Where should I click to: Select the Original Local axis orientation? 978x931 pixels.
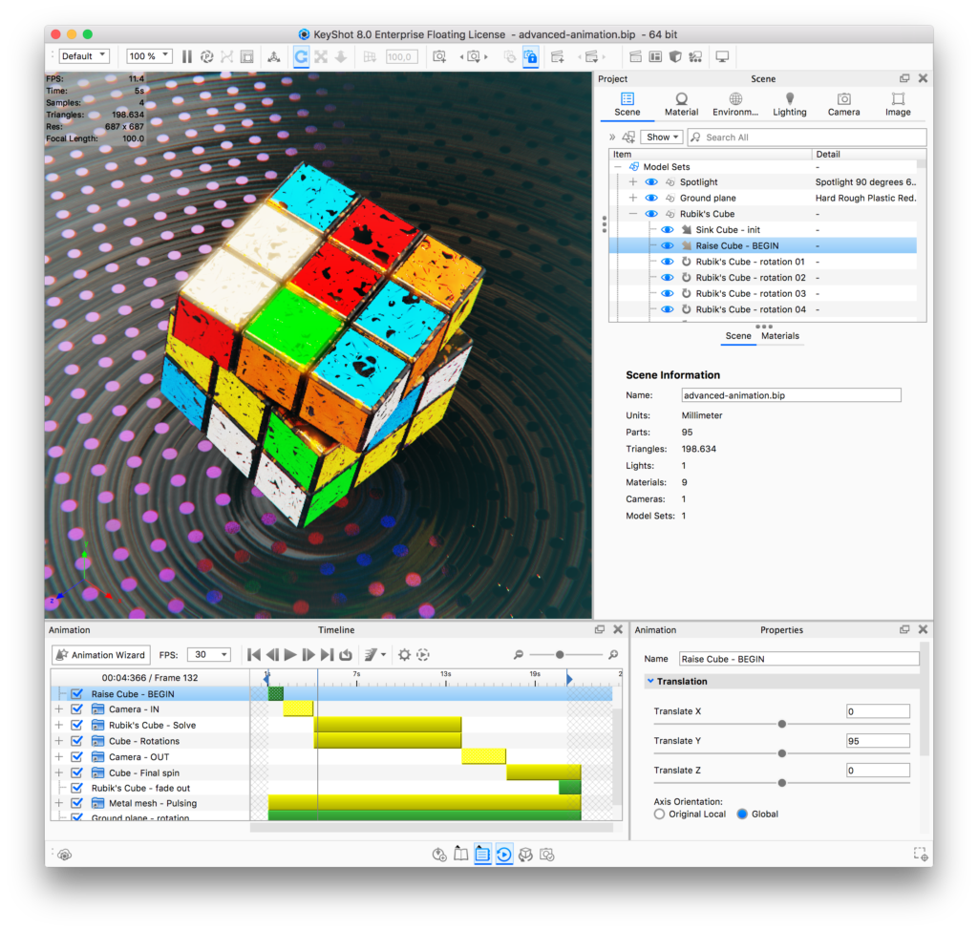(659, 815)
